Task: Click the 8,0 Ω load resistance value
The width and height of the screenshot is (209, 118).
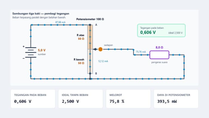Action: tap(159, 47)
